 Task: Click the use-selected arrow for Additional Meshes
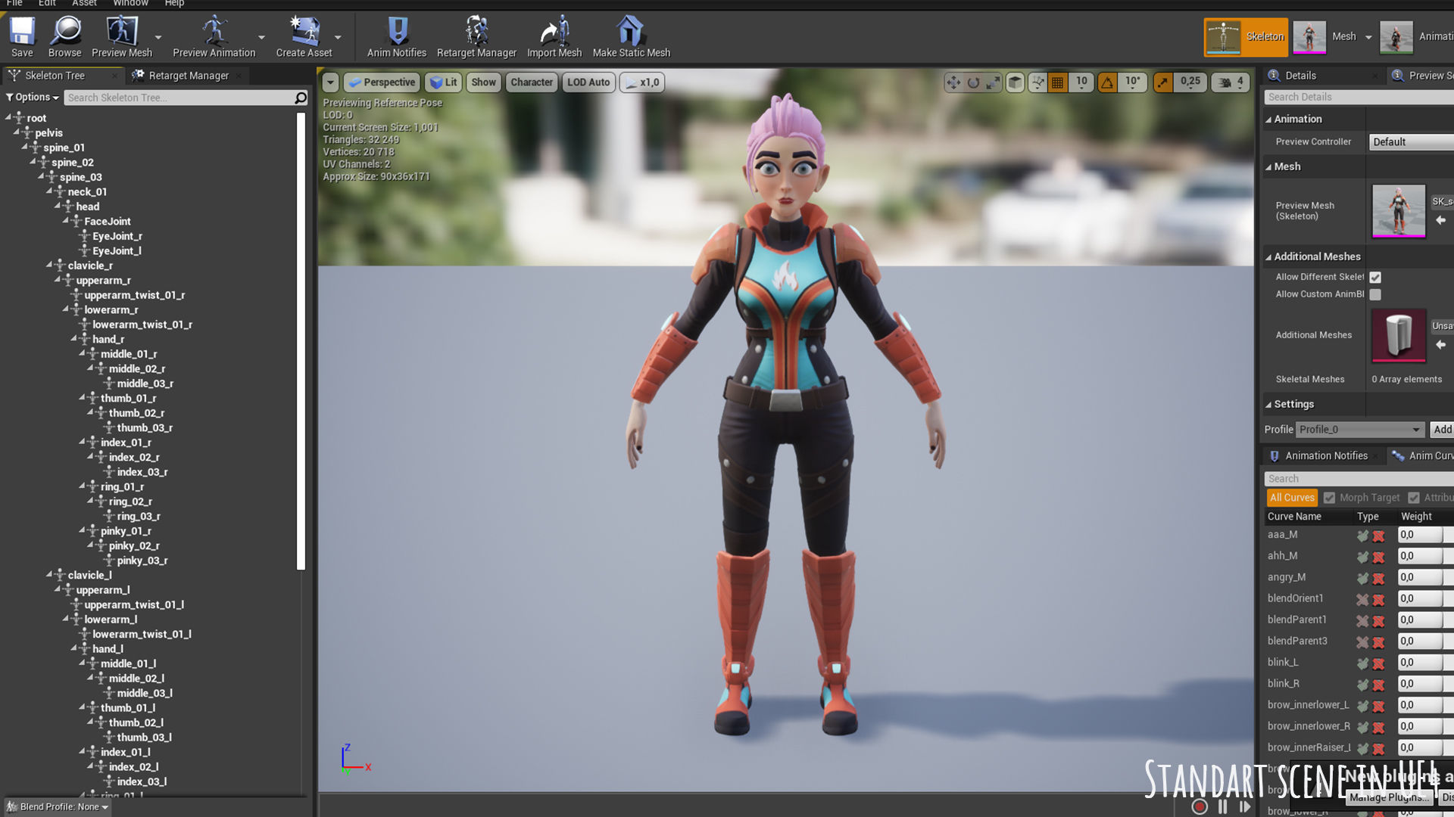click(1440, 344)
